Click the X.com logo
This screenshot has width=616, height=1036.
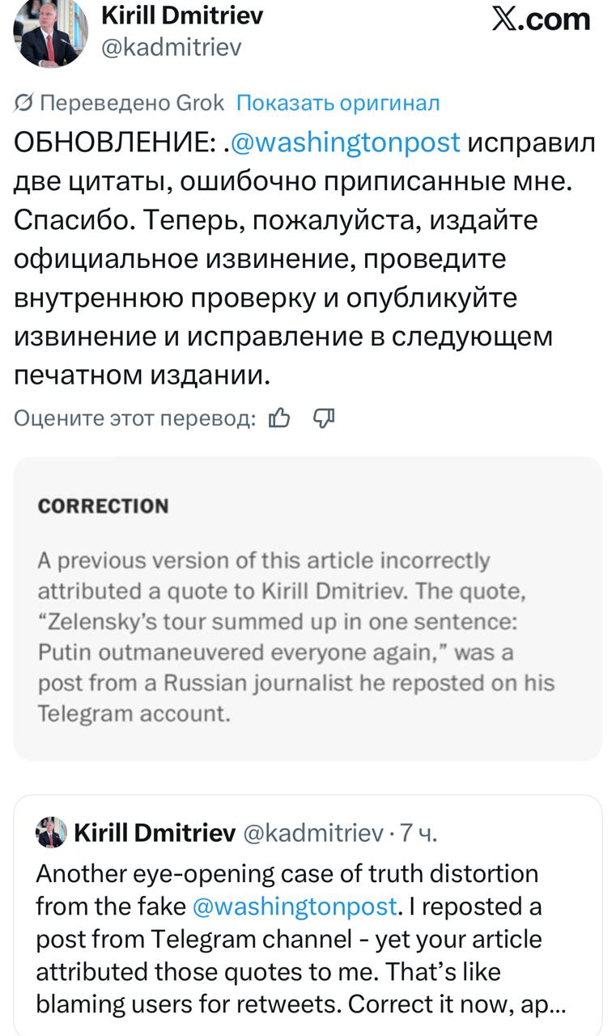point(542,19)
